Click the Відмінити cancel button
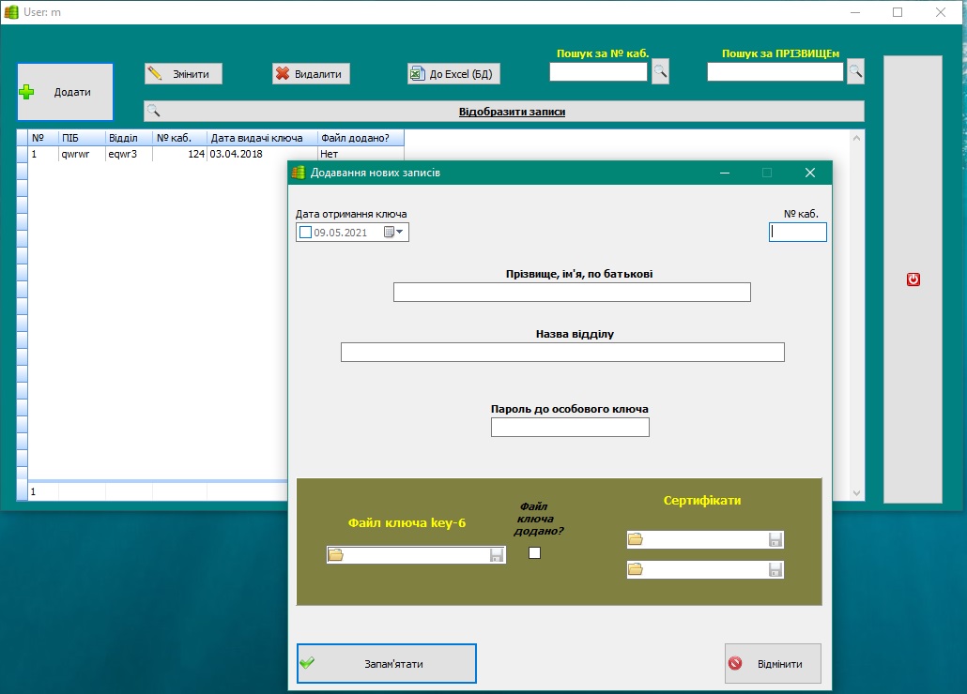 (773, 664)
